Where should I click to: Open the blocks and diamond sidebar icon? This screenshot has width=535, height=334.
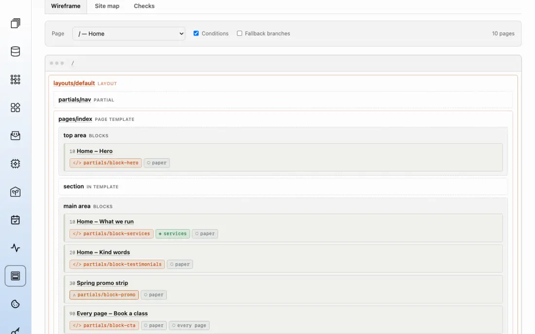[x=16, y=108]
